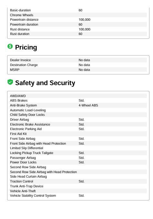Select the Electronic Parking Aid row
This screenshot has width=153, height=219.
78,129
